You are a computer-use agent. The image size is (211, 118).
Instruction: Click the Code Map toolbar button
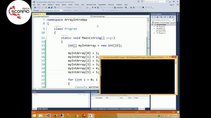pos(119,8)
